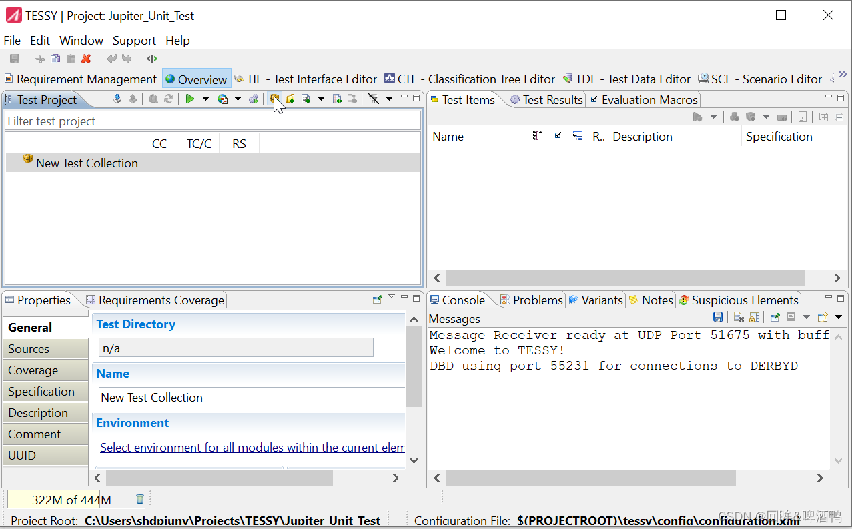Viewport: 852px width, 529px height.
Task: Switch to SCE - Scenario Editor perspective
Action: point(760,79)
